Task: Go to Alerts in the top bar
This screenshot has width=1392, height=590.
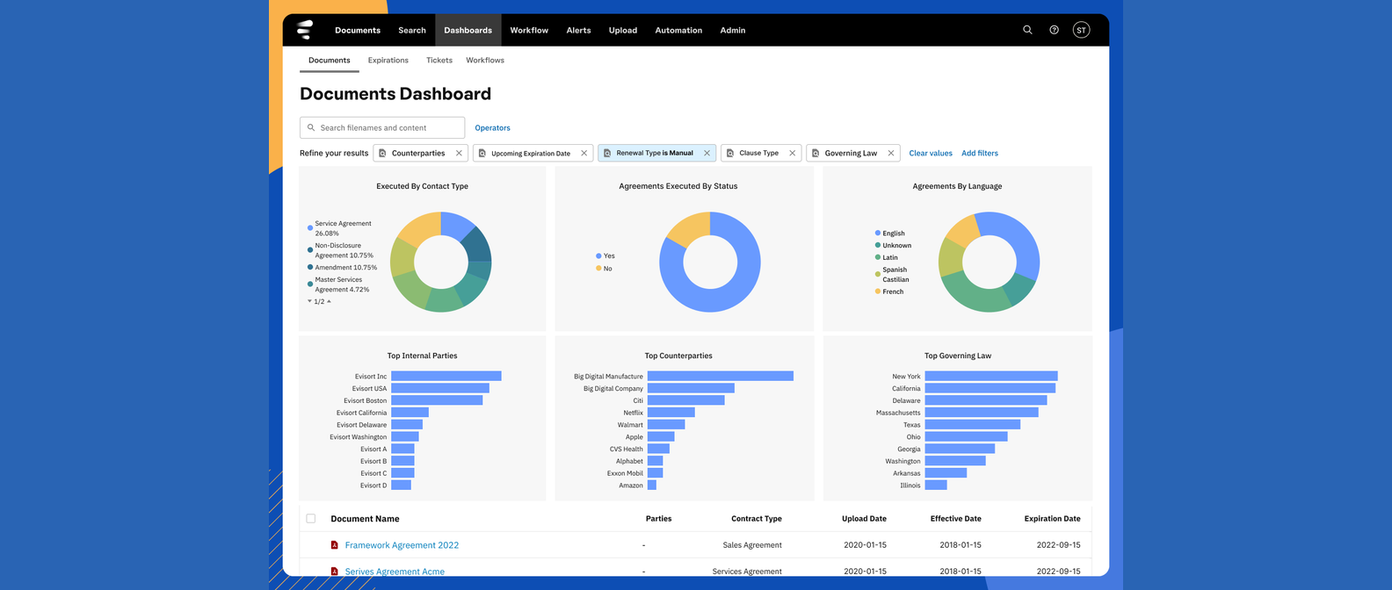Action: 578,30
